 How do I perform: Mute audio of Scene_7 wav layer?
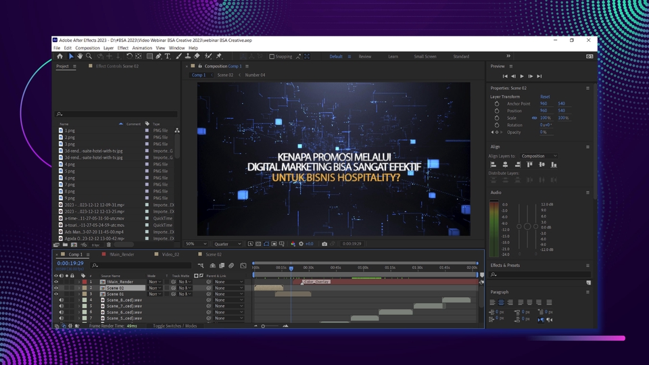pos(62,306)
